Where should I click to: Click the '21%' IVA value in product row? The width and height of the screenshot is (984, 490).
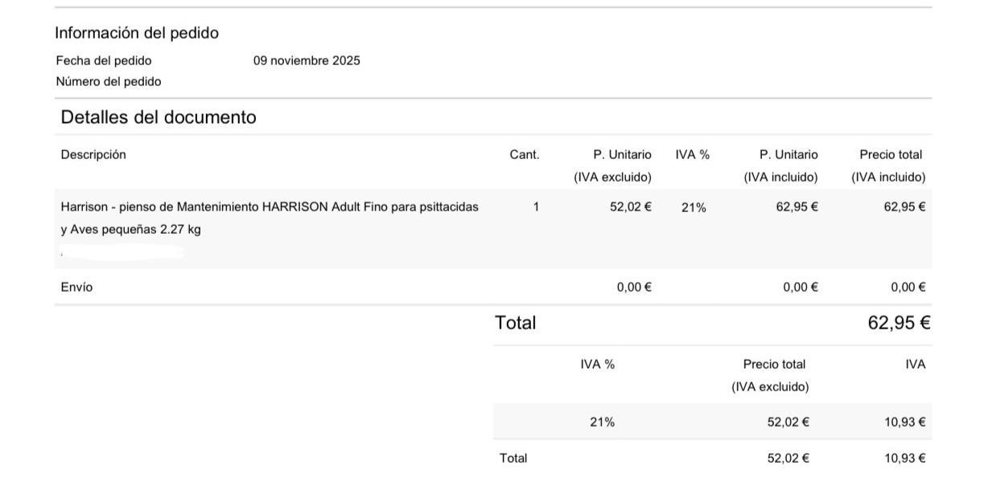click(694, 207)
